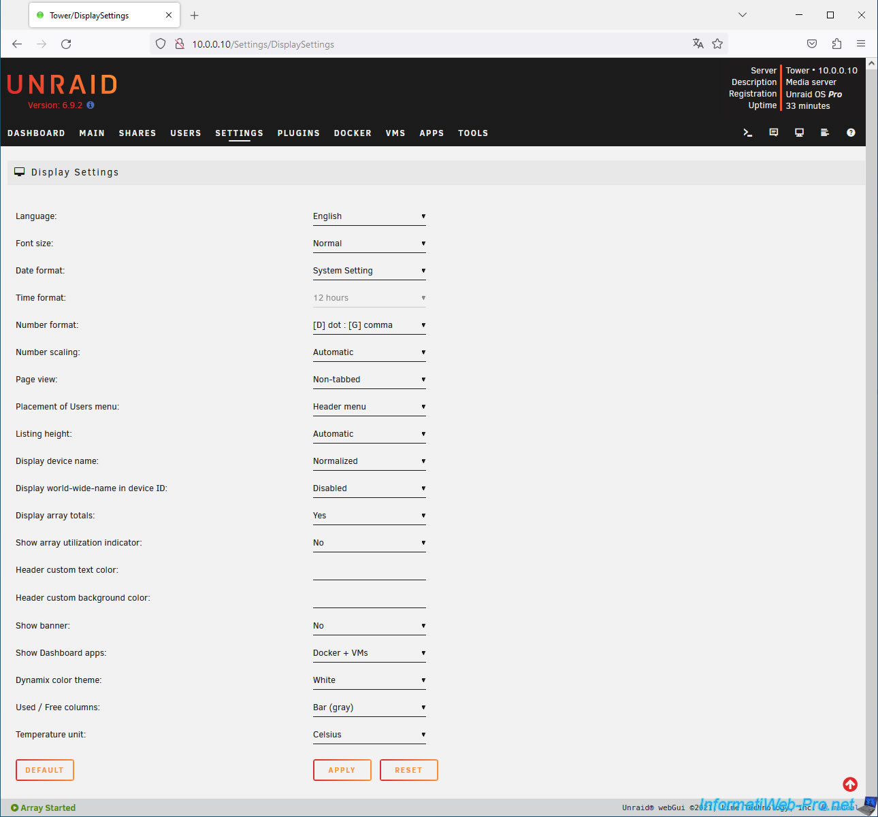Open the Dashboard menu
This screenshot has width=878, height=817.
click(36, 133)
